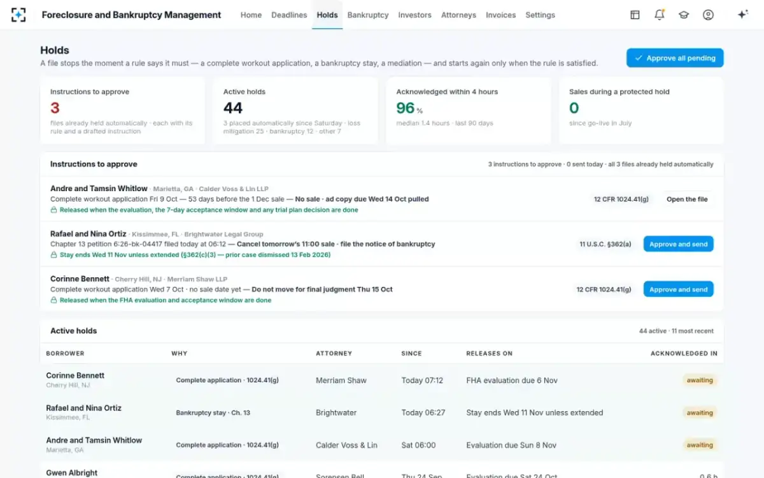
Task: Select Rafael and Nina Ortiz in Active holds table
Action: point(83,408)
